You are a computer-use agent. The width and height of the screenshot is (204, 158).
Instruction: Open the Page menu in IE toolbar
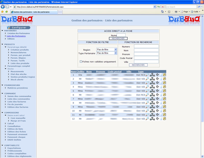(x=185, y=12)
